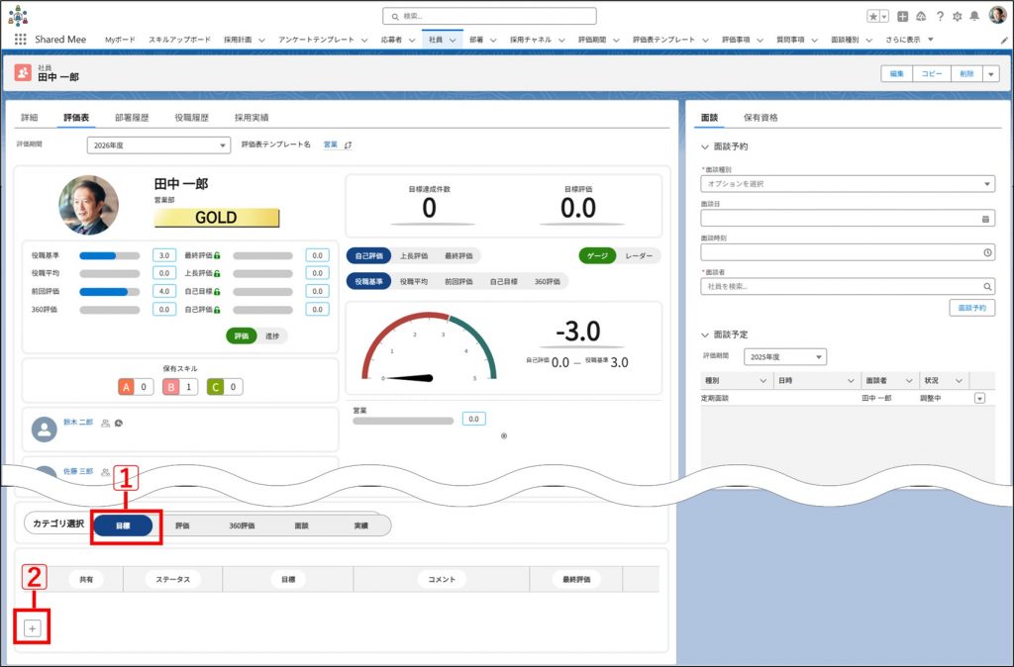The height and width of the screenshot is (667, 1014).
Task: Open the calendar picker for 面談日
Action: click(985, 219)
